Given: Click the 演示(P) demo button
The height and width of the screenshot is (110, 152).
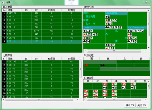Looking at the screenshot, I should coord(130,105).
